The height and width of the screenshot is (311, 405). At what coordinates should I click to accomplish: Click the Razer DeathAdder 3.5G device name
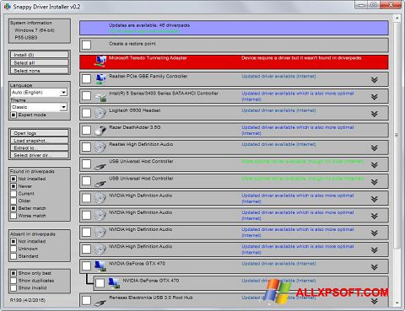(135, 127)
